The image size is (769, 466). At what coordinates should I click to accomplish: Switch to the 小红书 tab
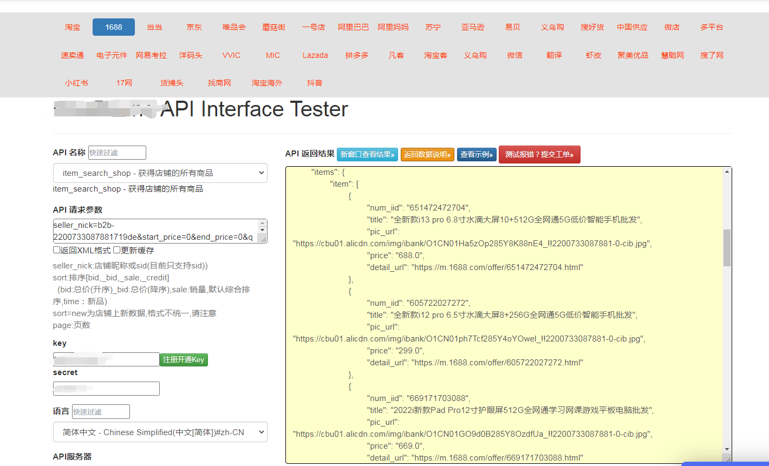[x=76, y=83]
